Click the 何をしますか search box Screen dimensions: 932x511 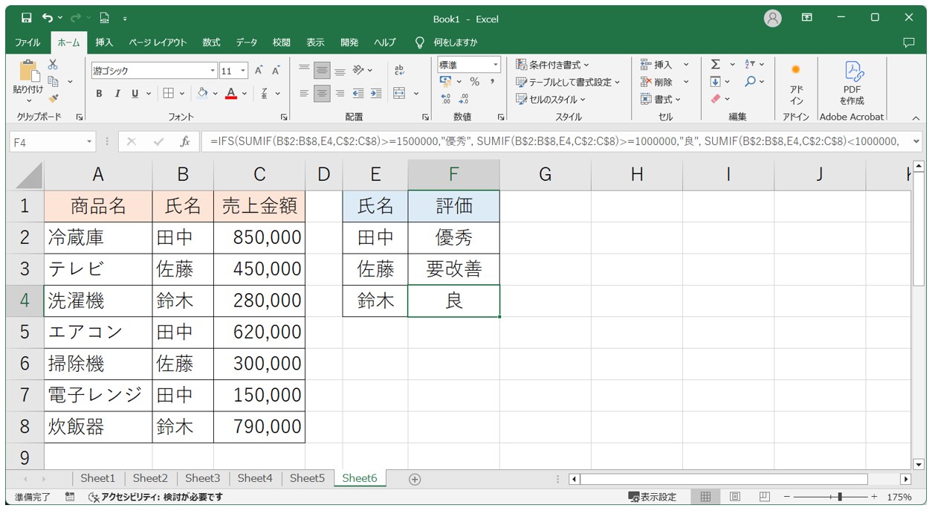456,42
